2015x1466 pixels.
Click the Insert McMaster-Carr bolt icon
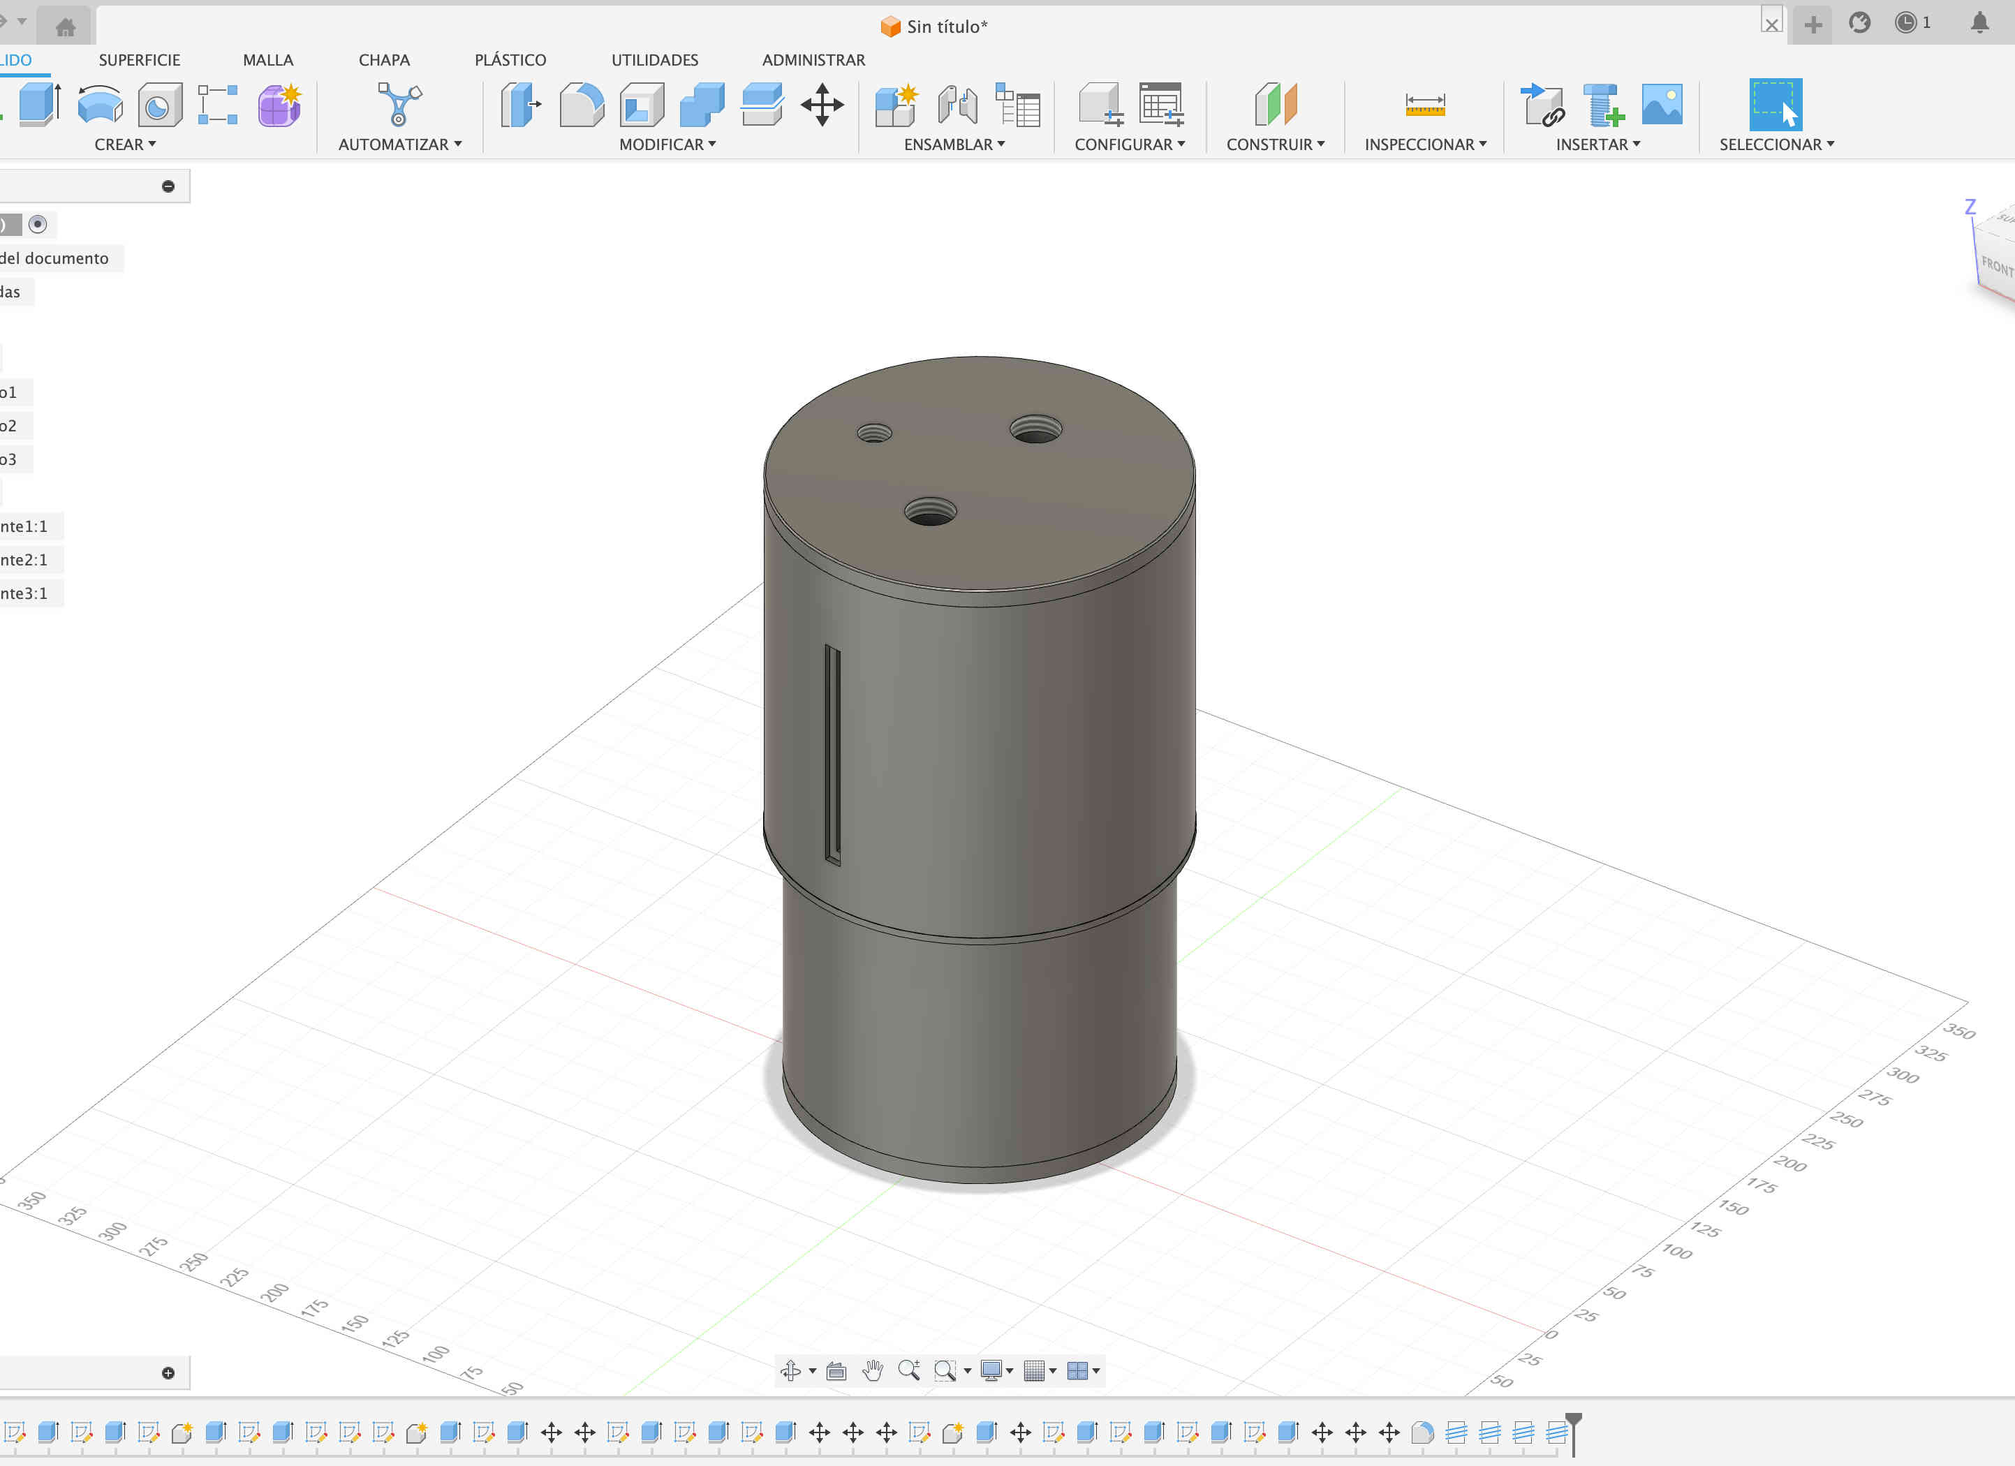tap(1603, 104)
